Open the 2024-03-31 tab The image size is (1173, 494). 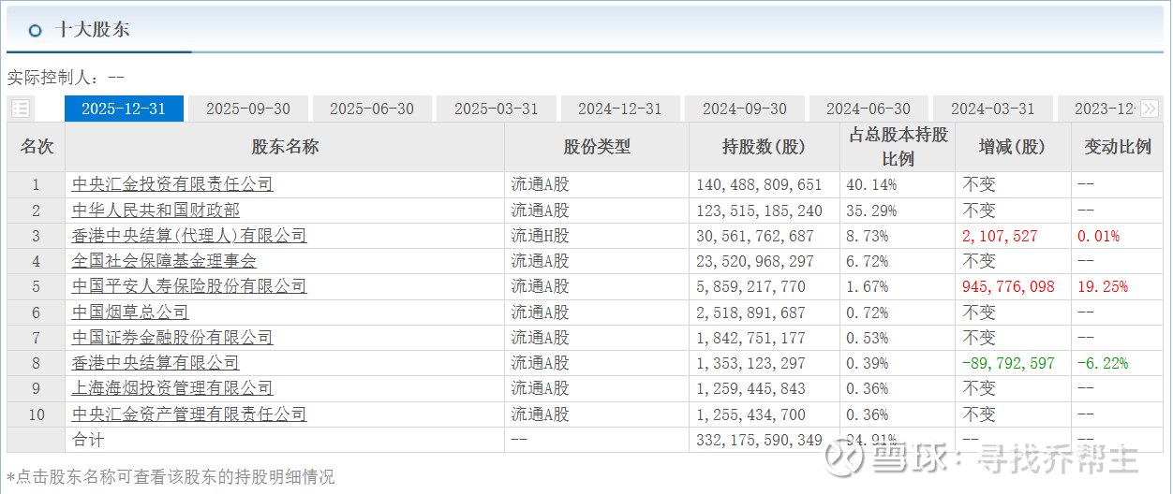tap(993, 109)
